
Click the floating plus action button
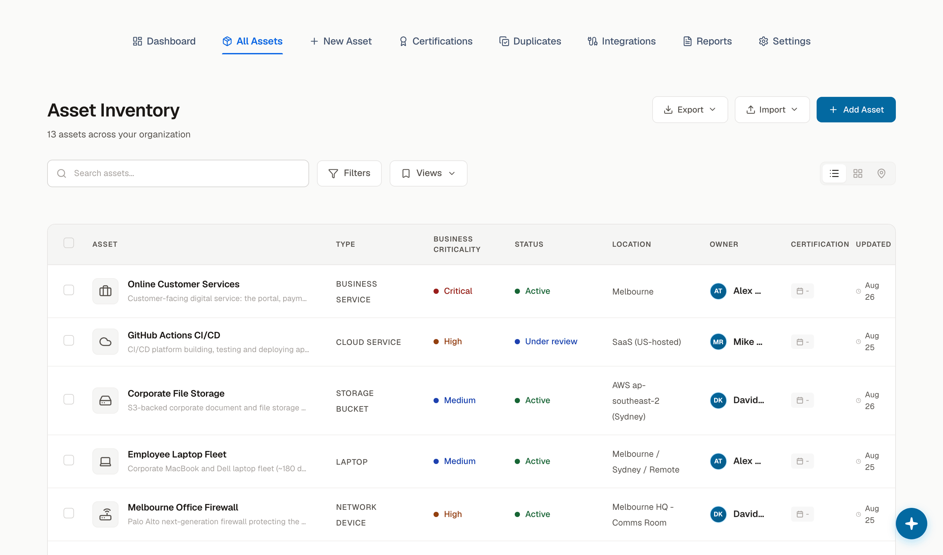point(911,524)
